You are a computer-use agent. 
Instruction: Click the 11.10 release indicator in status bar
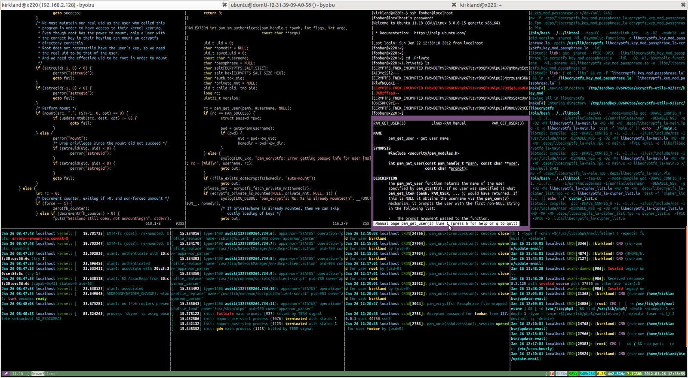click(18, 374)
